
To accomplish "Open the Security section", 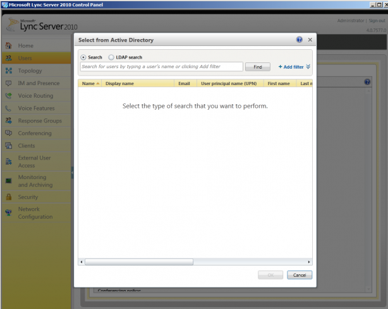I will 37,197.
